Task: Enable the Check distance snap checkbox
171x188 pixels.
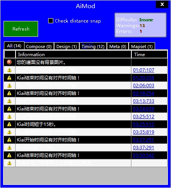Action: (x=51, y=21)
